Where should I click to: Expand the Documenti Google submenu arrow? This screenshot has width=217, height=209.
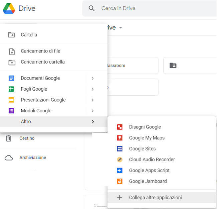pos(92,78)
